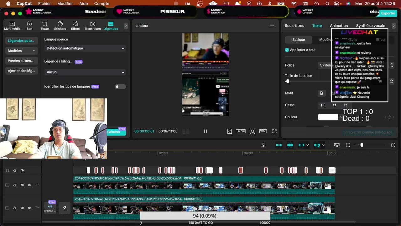The width and height of the screenshot is (401, 226).
Task: Switch to the Synthèse vocale tab
Action: click(x=371, y=26)
